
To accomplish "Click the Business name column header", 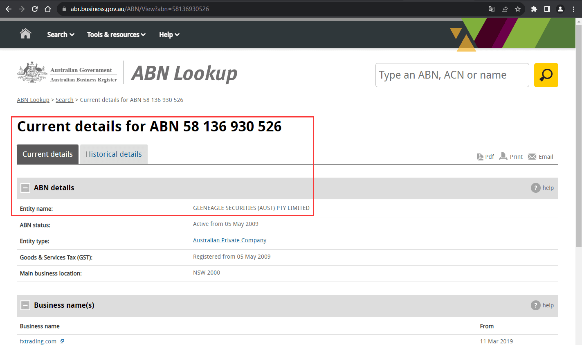I will click(40, 326).
